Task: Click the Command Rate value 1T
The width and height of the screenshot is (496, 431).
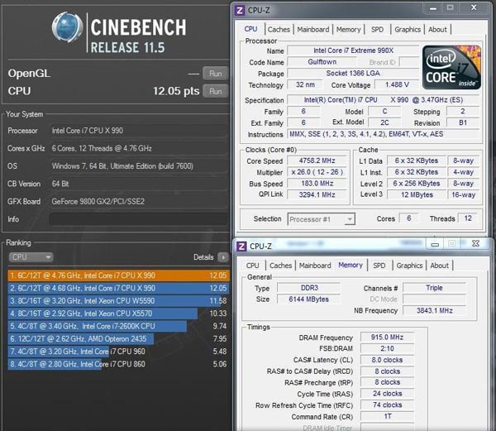Action: 387,416
